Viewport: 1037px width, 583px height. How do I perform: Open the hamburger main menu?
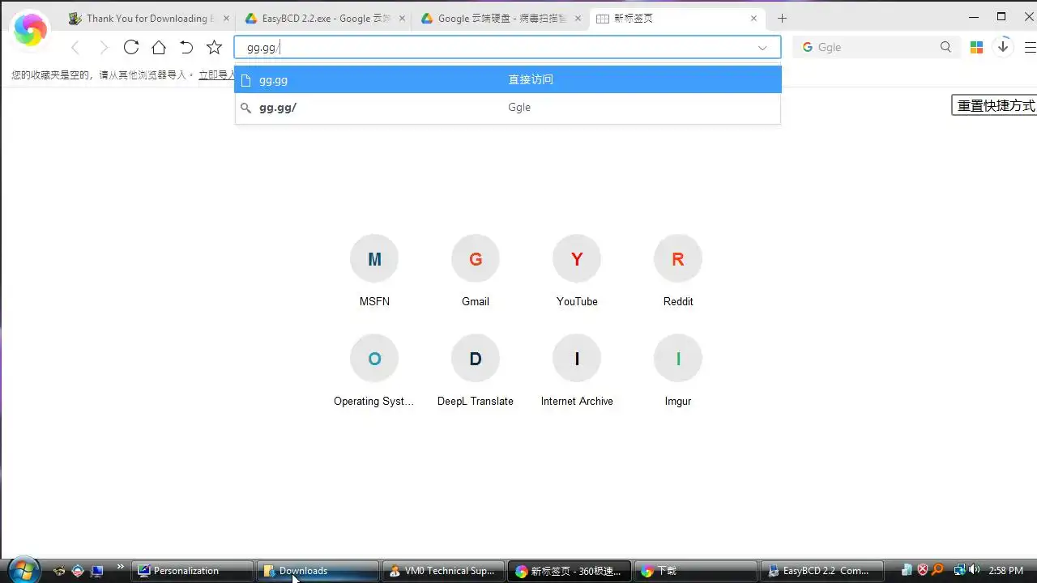1030,47
